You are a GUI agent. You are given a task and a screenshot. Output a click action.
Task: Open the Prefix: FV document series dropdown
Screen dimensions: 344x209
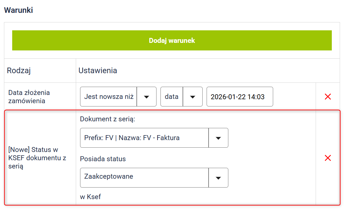(144, 138)
